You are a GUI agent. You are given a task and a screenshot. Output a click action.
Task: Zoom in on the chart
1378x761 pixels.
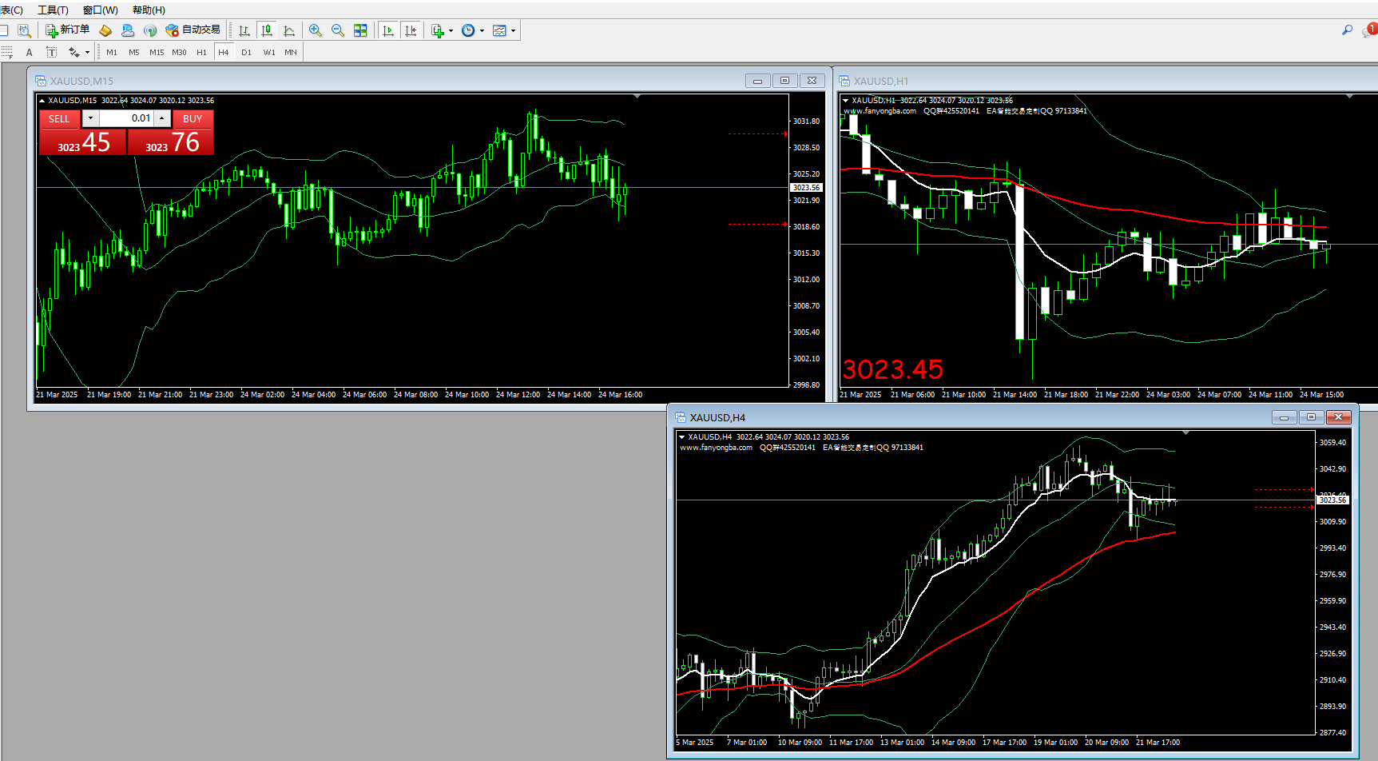(316, 30)
